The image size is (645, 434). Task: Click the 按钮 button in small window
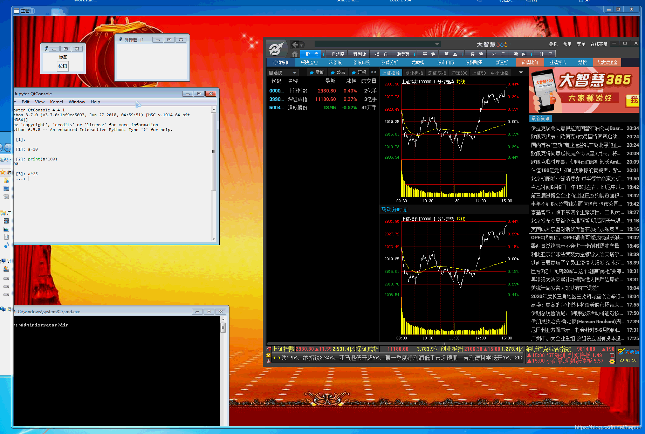click(63, 66)
